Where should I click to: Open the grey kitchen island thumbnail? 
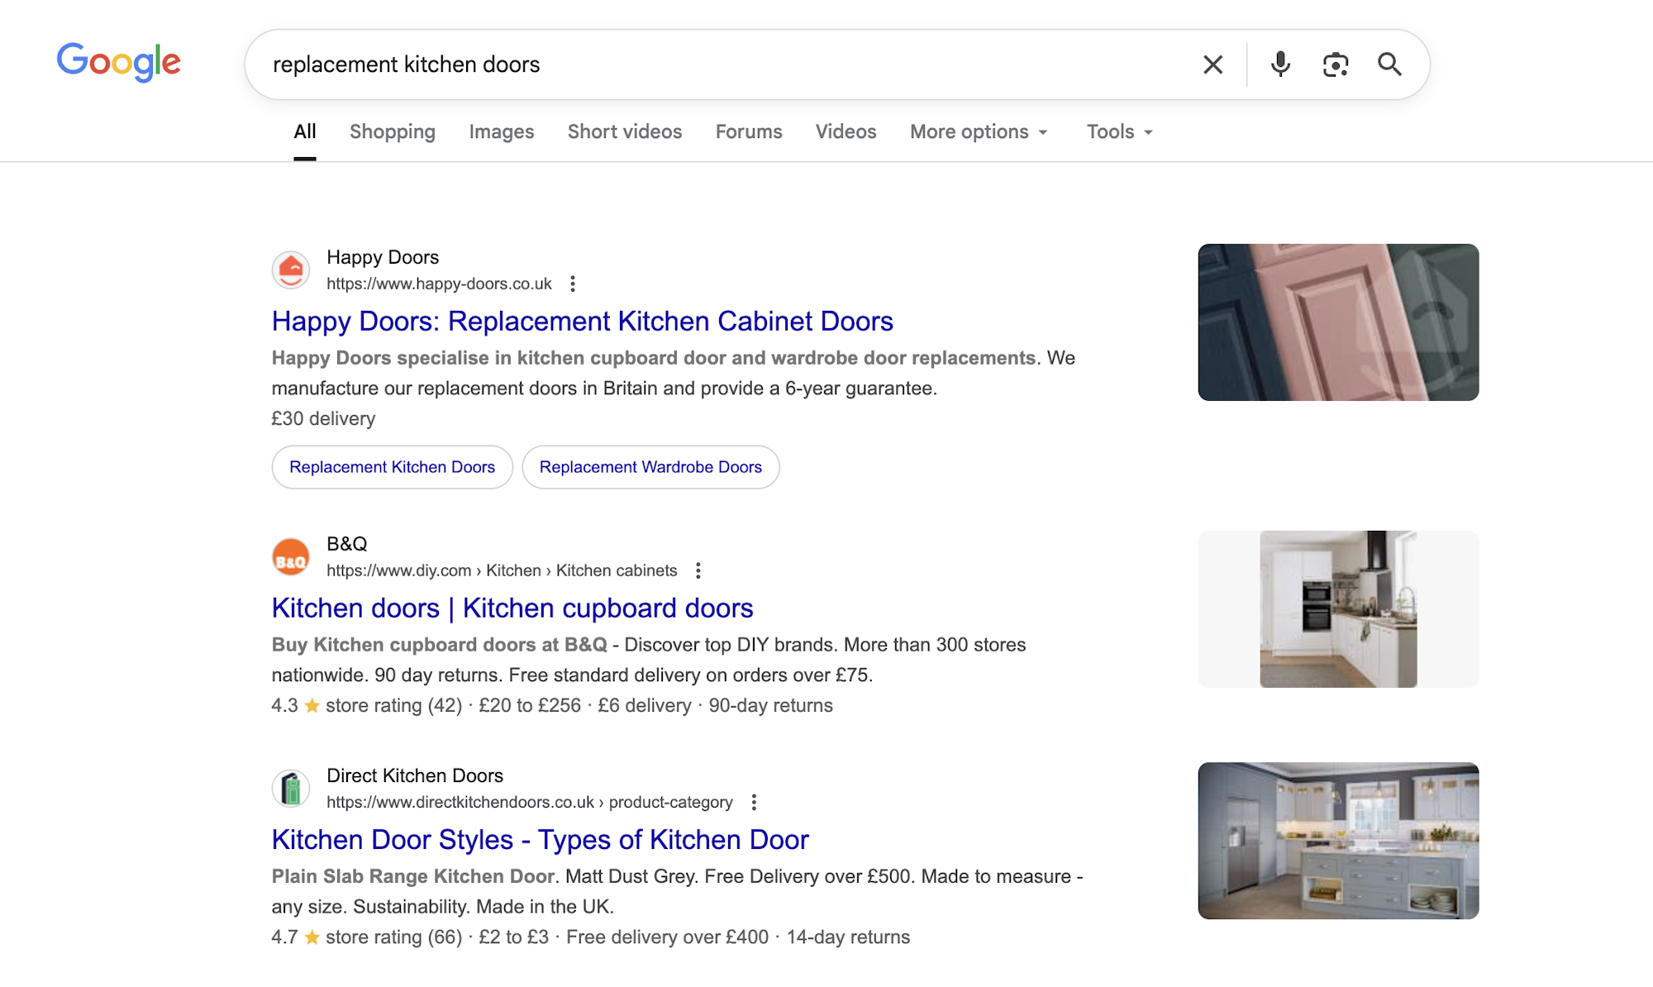pos(1338,841)
